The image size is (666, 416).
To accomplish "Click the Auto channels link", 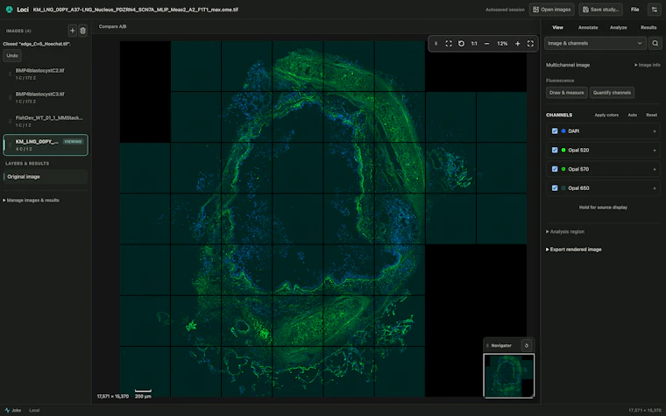I will (x=632, y=115).
